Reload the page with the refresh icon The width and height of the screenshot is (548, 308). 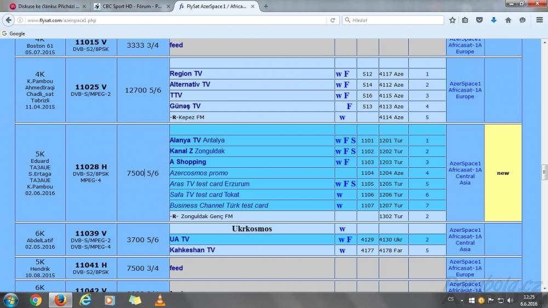(x=333, y=20)
